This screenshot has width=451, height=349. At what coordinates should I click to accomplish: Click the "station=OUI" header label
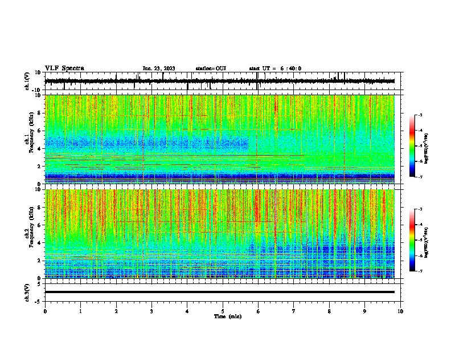211,68
